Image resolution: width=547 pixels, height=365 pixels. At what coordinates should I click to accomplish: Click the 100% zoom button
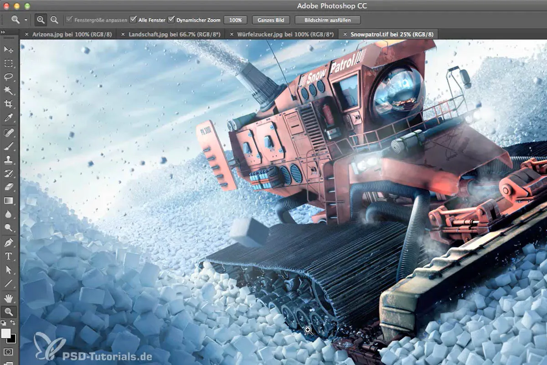click(236, 20)
